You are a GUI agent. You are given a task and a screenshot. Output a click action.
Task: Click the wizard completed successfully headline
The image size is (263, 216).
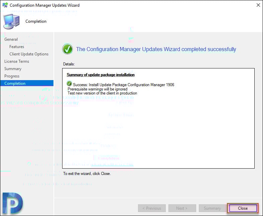[x=156, y=49]
